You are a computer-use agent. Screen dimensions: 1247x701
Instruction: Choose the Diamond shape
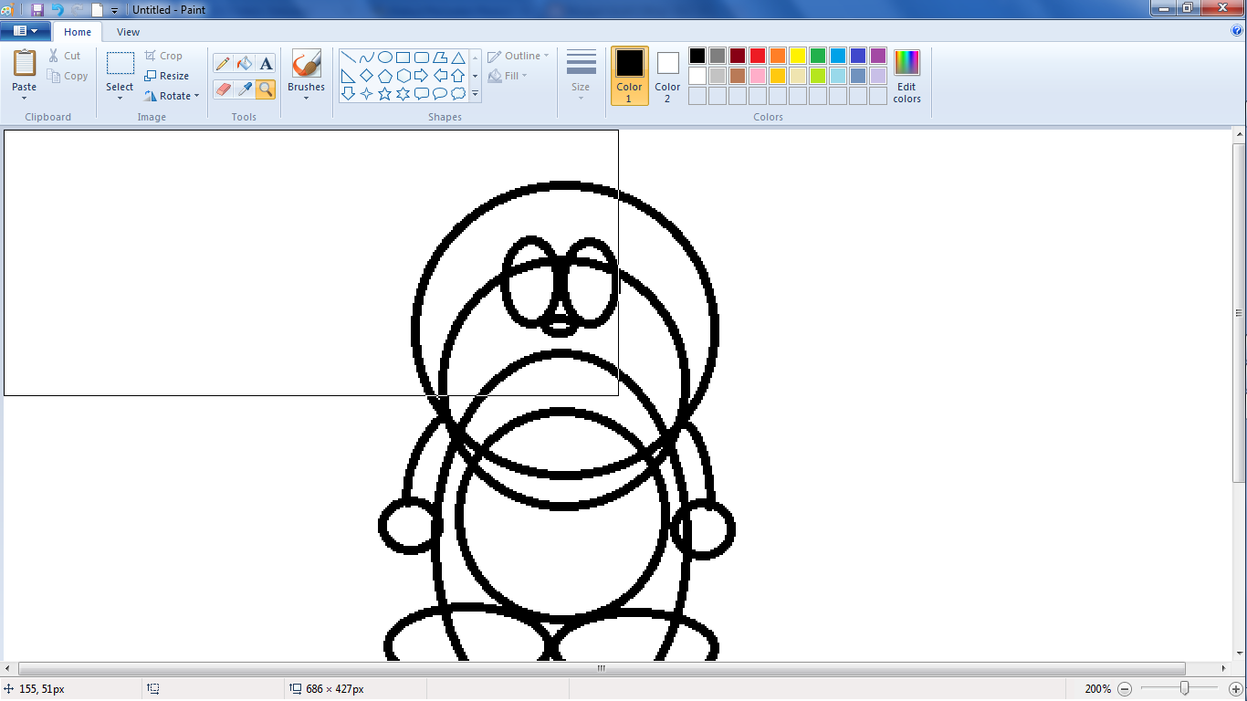coord(366,76)
